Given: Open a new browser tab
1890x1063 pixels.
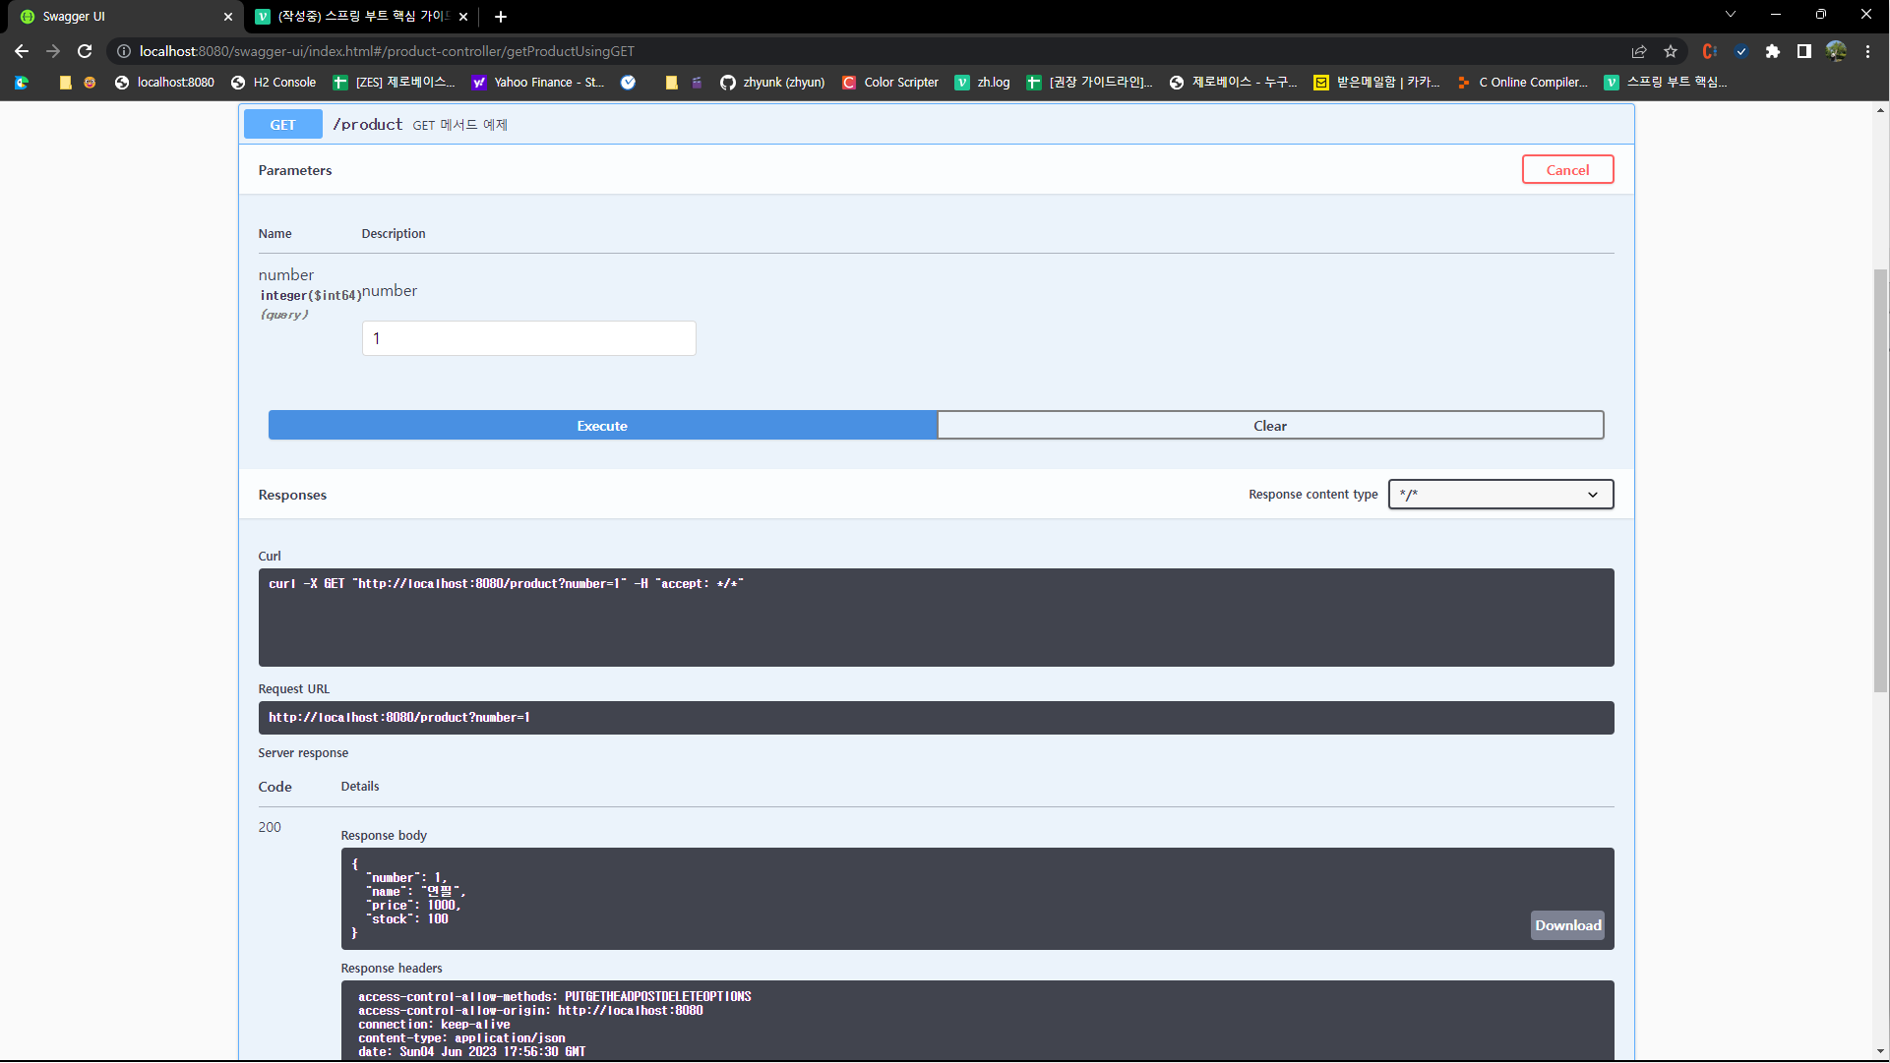Looking at the screenshot, I should [x=501, y=17].
